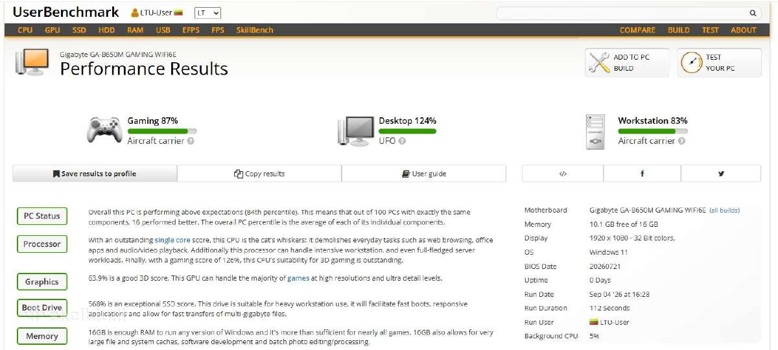The width and height of the screenshot is (778, 350).
Task: Open the RAM menu
Action: tap(136, 30)
